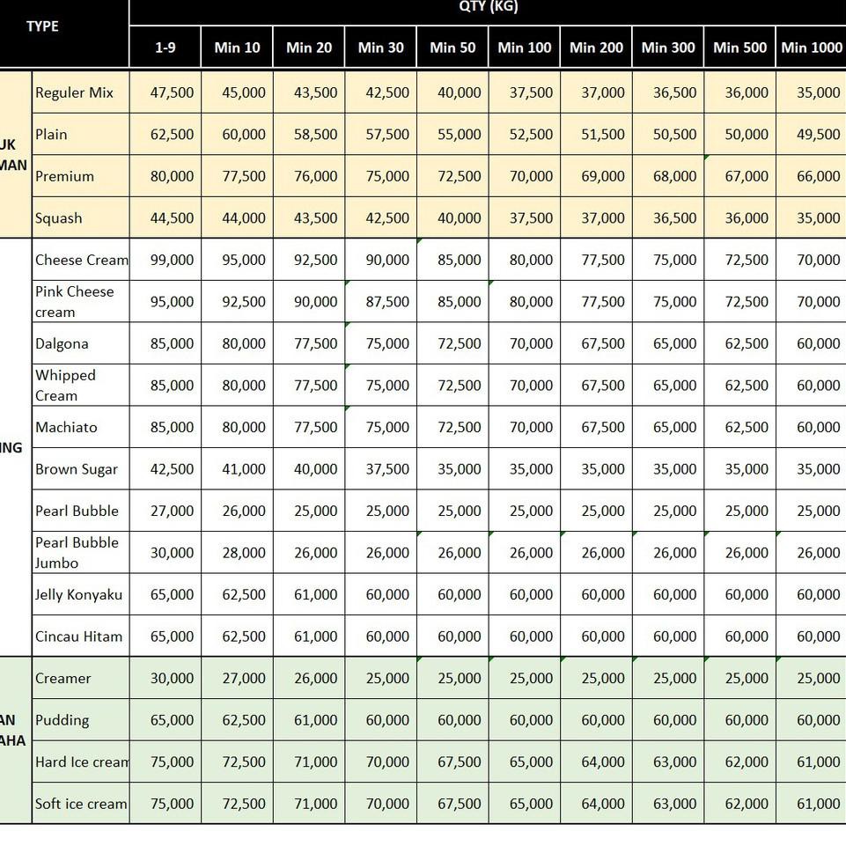The width and height of the screenshot is (846, 846).
Task: Click the 1-9 column header
Action: pos(166,47)
